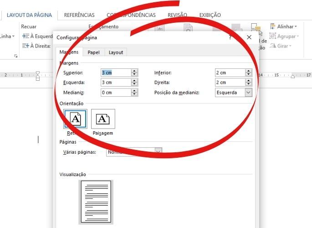Open the EXIBIÇÃO ribbon tab
The width and height of the screenshot is (312, 228).
210,15
